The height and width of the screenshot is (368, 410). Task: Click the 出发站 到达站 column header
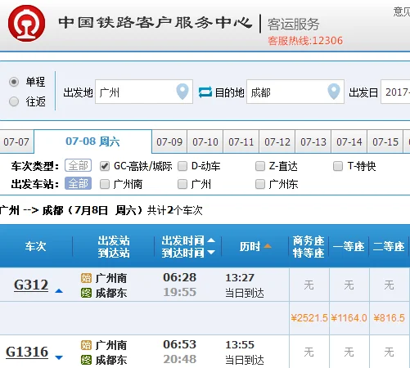114,246
